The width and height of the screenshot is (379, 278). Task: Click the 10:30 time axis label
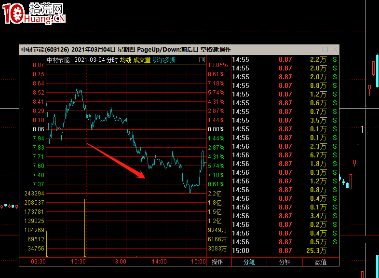tap(78, 262)
